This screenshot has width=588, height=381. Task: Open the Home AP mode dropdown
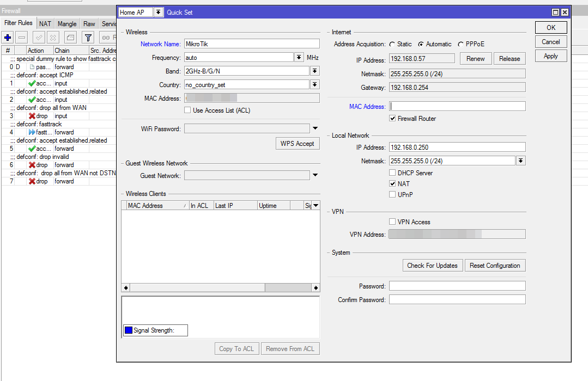(158, 13)
